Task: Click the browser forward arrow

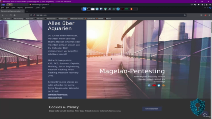Action: coord(7,15)
